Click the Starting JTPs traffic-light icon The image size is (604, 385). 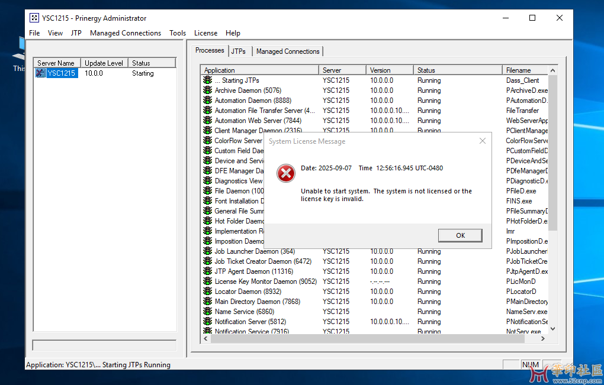208,80
